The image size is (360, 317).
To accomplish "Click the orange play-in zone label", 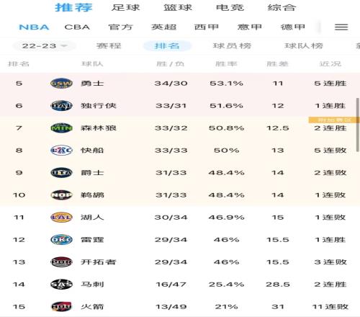I will coord(334,120).
